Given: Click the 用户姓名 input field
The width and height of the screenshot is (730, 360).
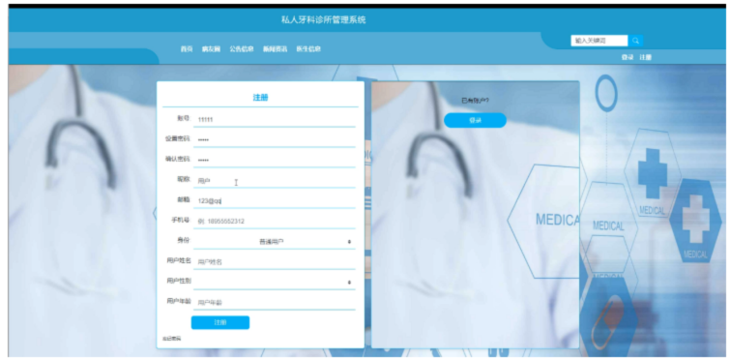Looking at the screenshot, I should pyautogui.click(x=275, y=262).
